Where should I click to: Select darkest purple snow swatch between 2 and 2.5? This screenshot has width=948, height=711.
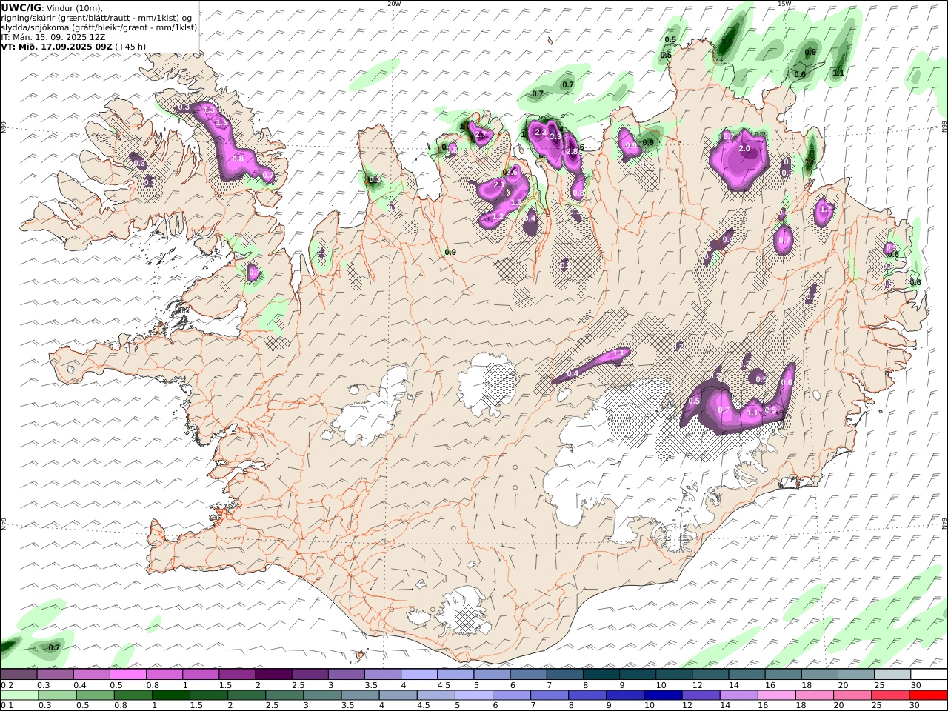click(x=273, y=675)
